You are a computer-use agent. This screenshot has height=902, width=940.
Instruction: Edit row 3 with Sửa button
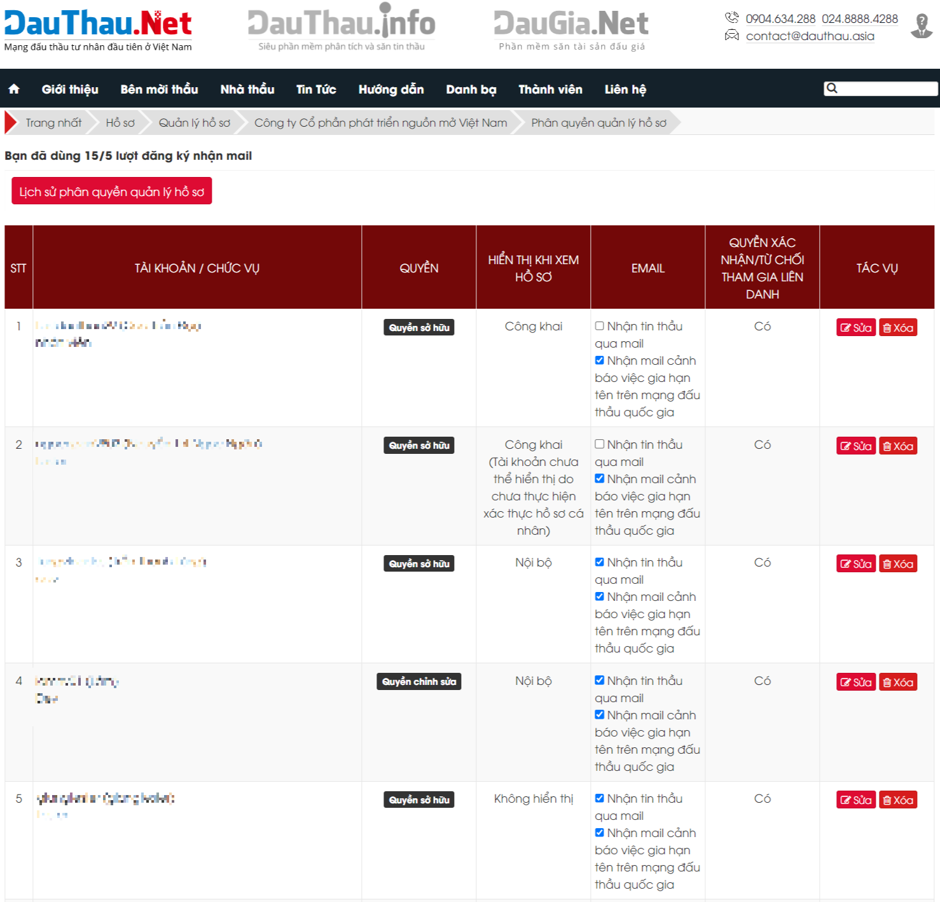pos(856,564)
